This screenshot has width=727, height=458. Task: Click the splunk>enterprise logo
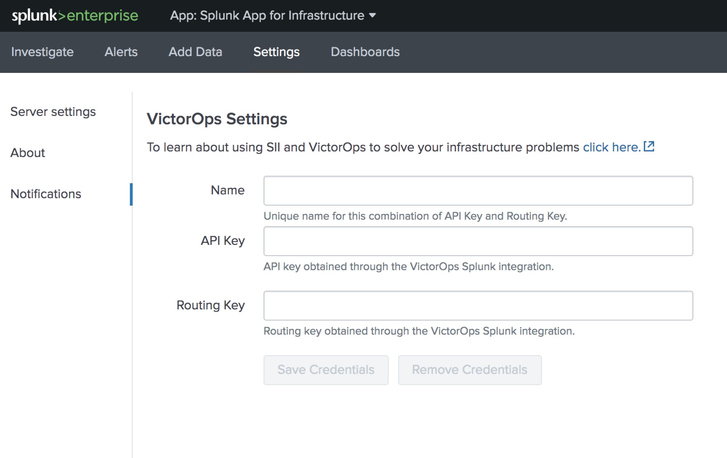pos(75,15)
